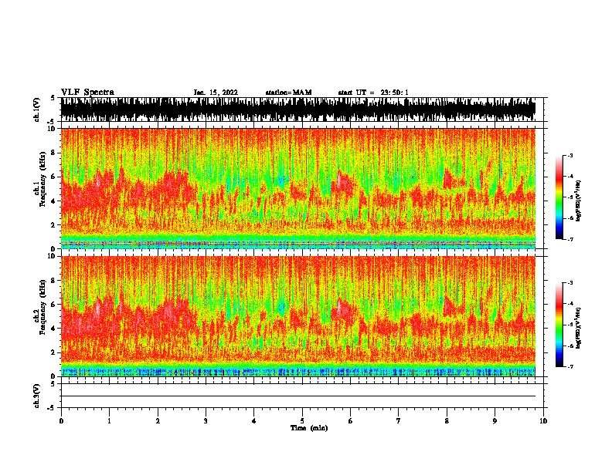The width and height of the screenshot is (612, 472).
Task: Click the "ch.3(V)" axis label
Action: 36,396
